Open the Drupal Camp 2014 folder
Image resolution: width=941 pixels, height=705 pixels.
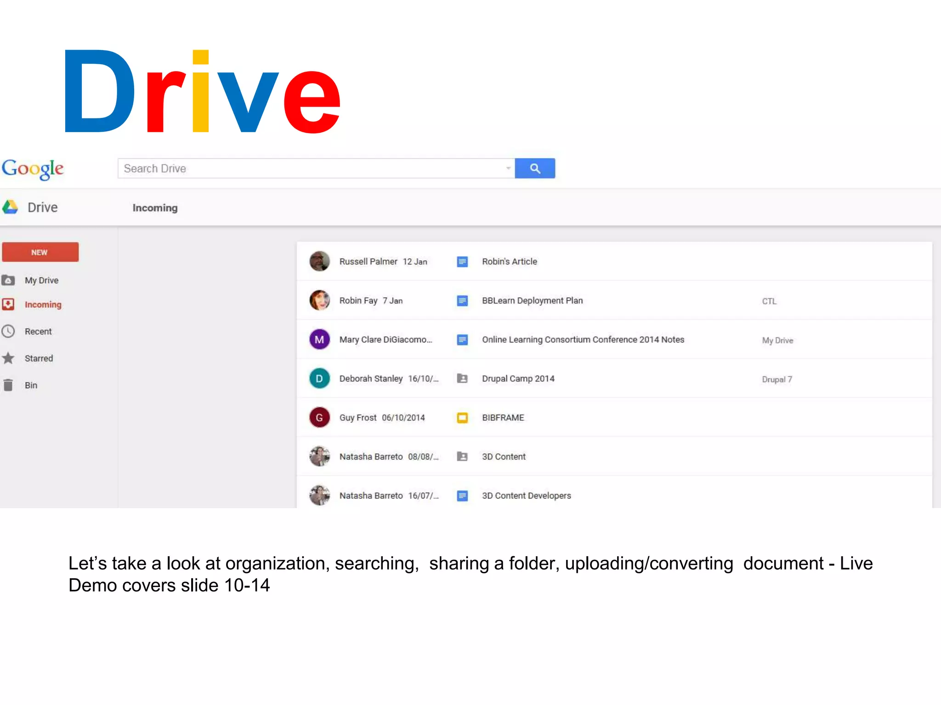coord(518,379)
